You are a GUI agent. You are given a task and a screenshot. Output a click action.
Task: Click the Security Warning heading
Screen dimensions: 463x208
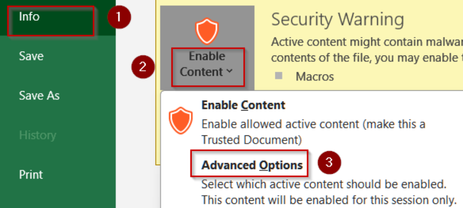(337, 19)
